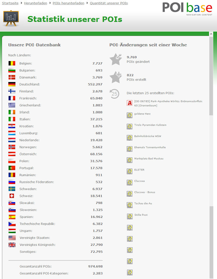Screen dimensions: 217x279
Task: Open the Park-Apotheke Wörlitz POI entry
Action: 168,103
